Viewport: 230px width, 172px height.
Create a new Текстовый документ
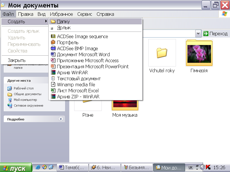96,79
